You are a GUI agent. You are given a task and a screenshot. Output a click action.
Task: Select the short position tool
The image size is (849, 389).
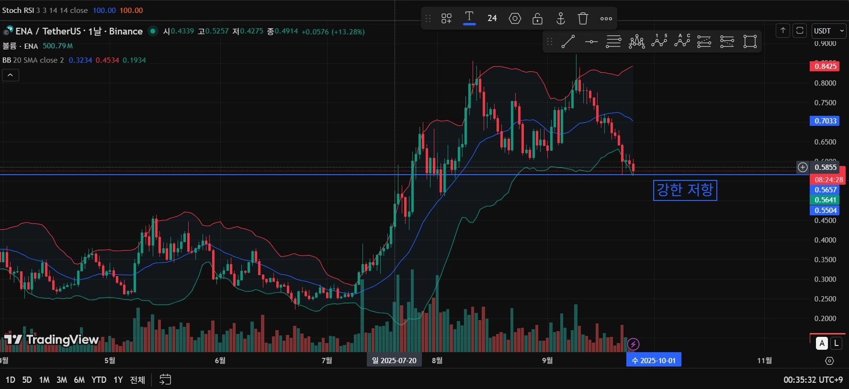(727, 42)
